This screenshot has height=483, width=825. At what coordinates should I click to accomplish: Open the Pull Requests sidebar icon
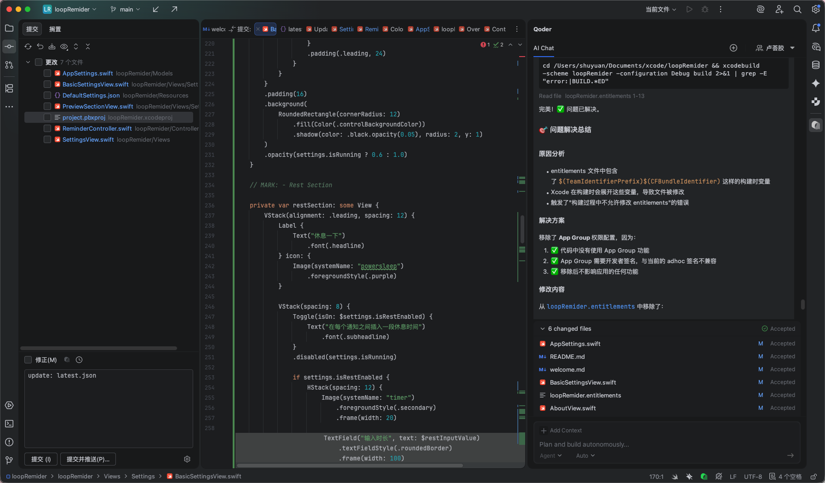9,65
